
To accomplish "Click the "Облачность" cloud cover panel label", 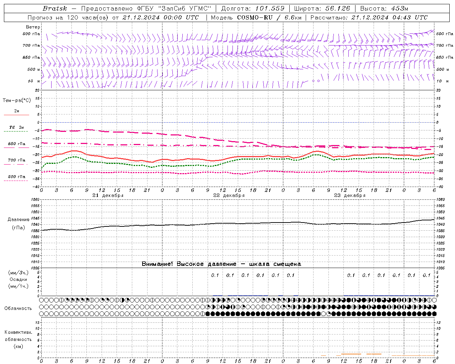I will [18, 309].
